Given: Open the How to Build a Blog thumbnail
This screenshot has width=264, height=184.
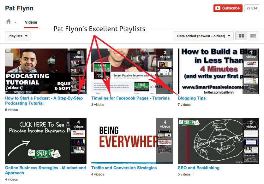Looking at the screenshot, I should [219, 71].
